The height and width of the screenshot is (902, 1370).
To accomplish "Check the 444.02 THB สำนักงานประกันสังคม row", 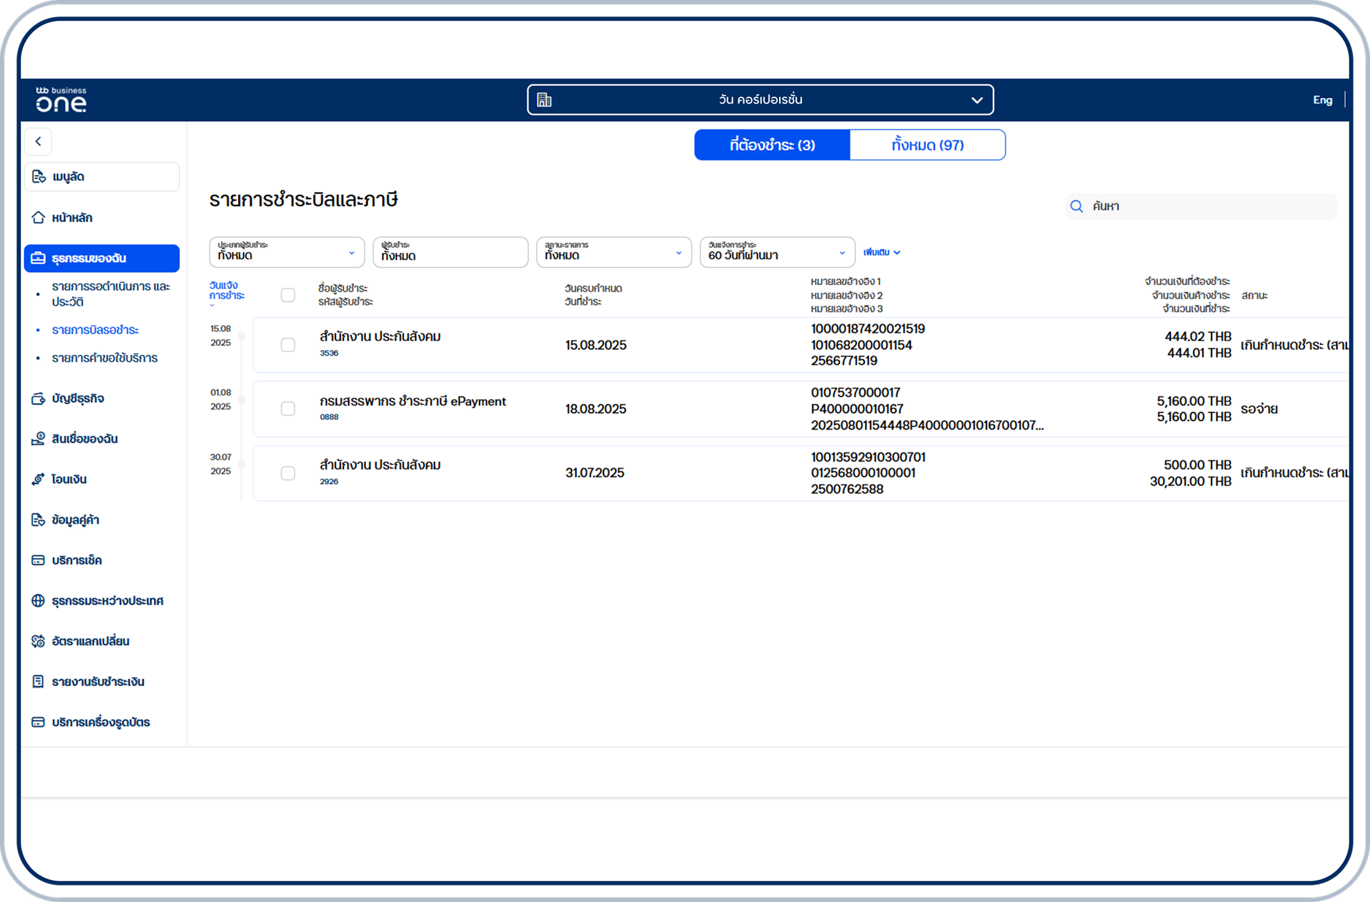I will (288, 344).
